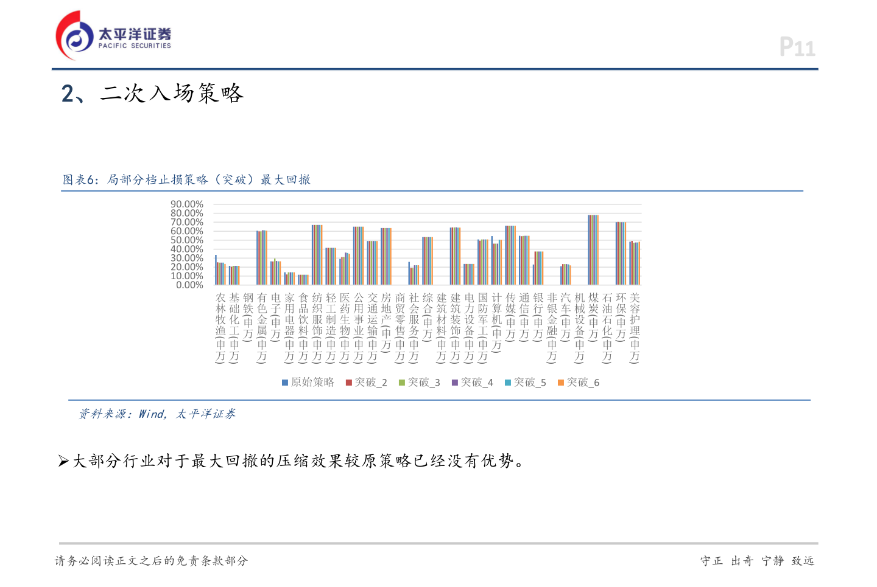877x587 pixels.
Task: Click the 10.00% y-axis label
Action: tap(187, 276)
